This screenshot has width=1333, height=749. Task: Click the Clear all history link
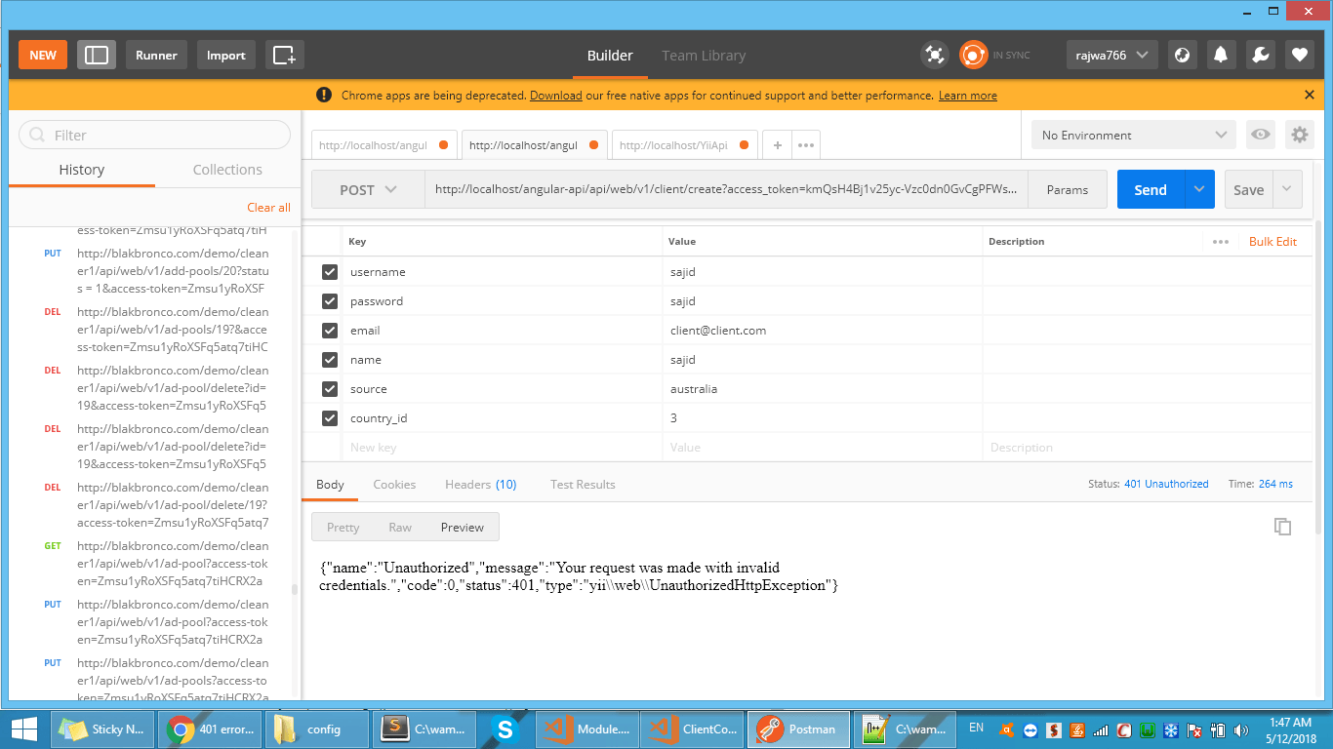268,208
